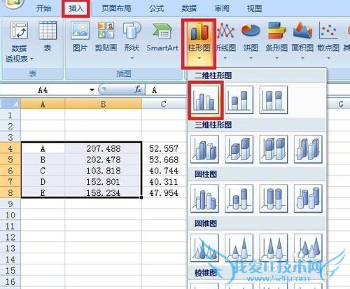Viewport: 350px width, 289px height.
Task: Click cell containing 152.801
Action: 103,182
